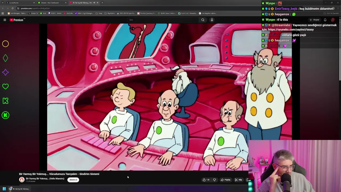The width and height of the screenshot is (341, 192).
Task: Reload the page in browser toolbar
Action: (x=12, y=8)
